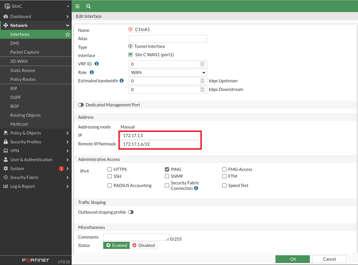Click the User & Authentication person icon

6,160
